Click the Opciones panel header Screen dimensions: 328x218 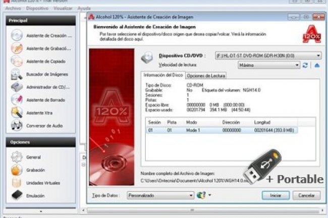(41, 142)
